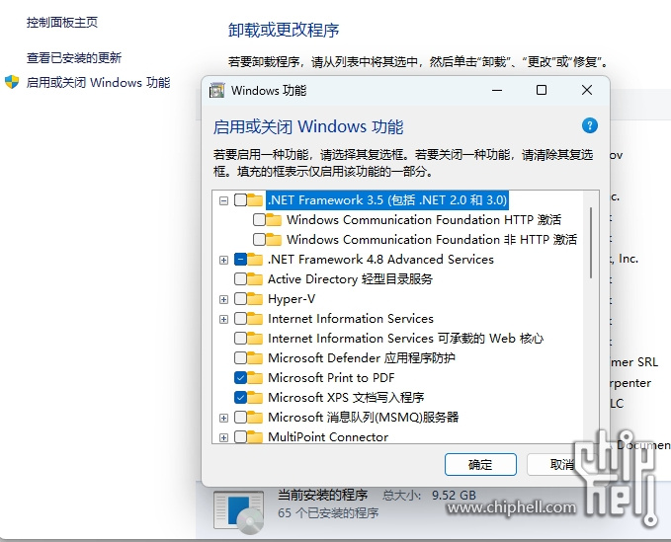671x542 pixels.
Task: Click the Hyper-V folder icon
Action: pos(255,299)
